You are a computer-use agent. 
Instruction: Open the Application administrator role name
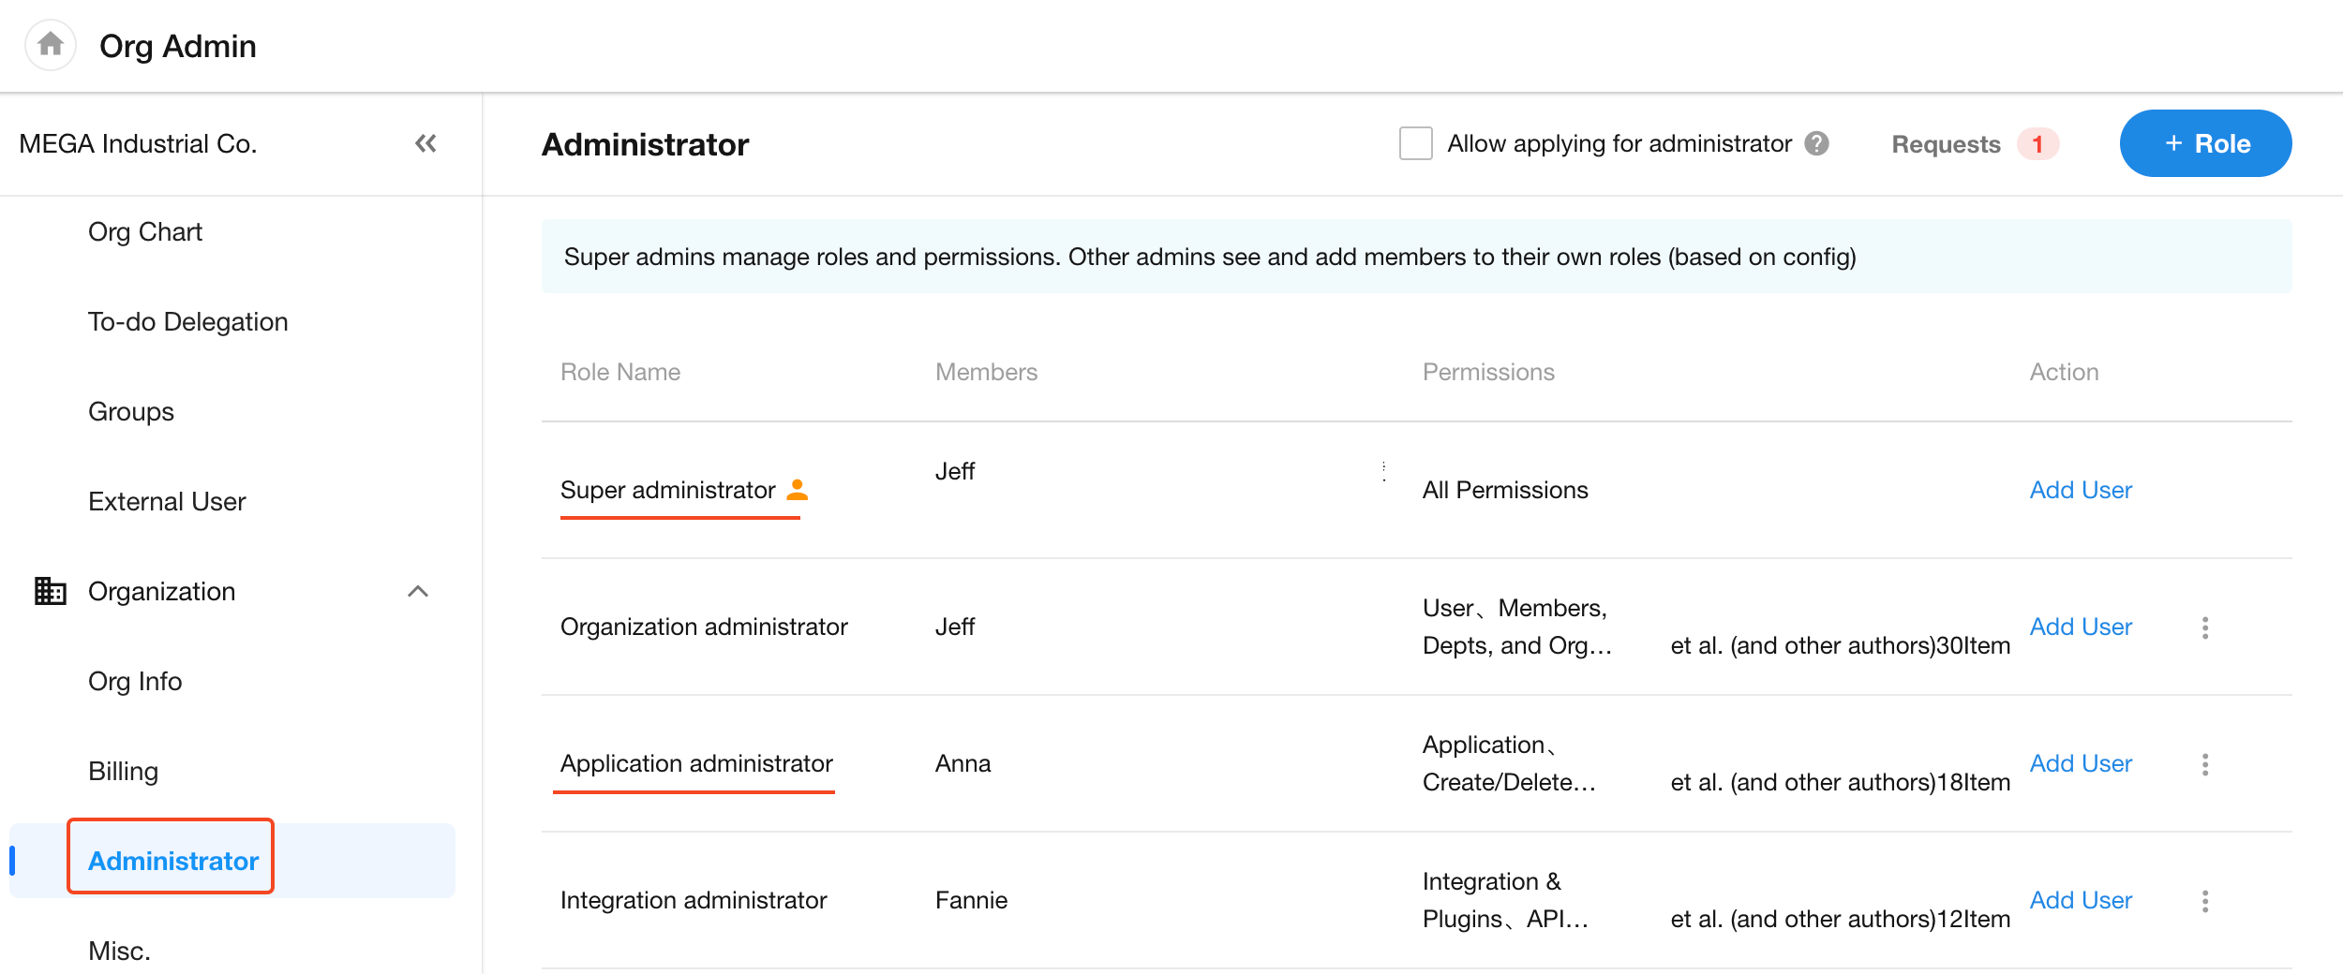[696, 763]
